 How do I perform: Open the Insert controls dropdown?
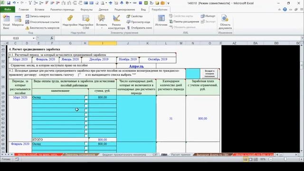point(102,22)
